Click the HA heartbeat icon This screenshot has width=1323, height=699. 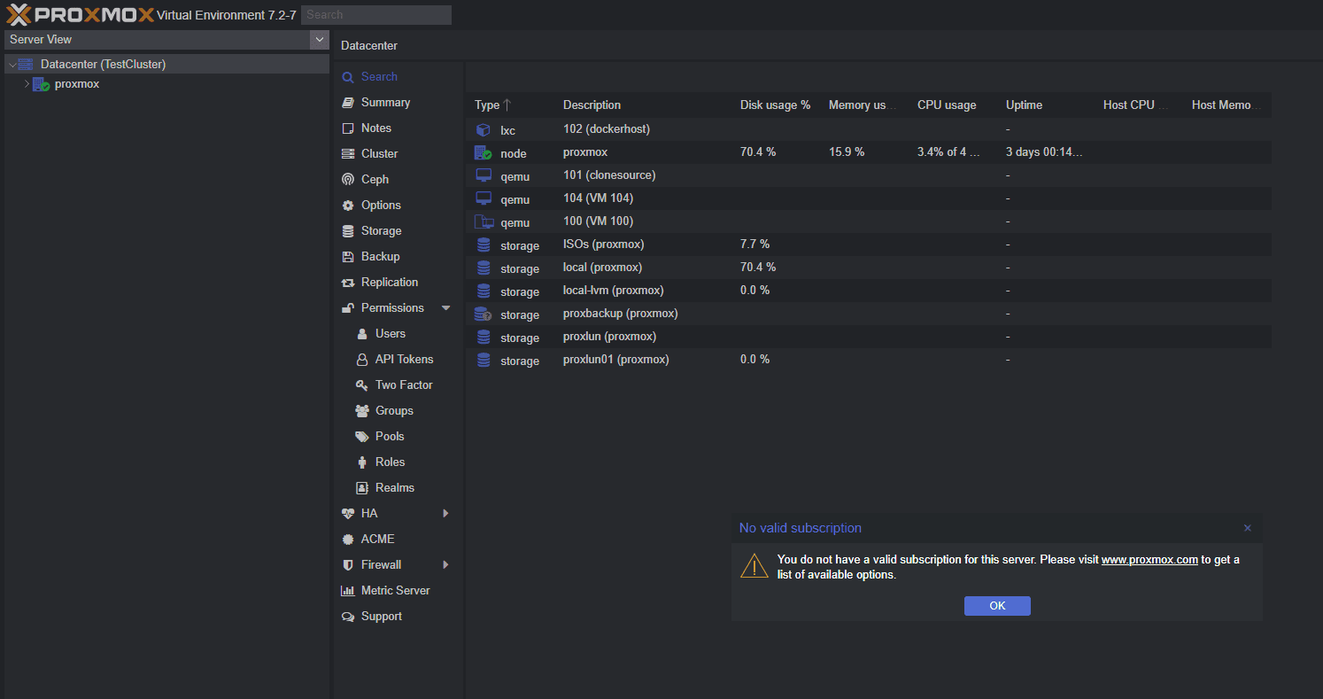click(x=348, y=514)
